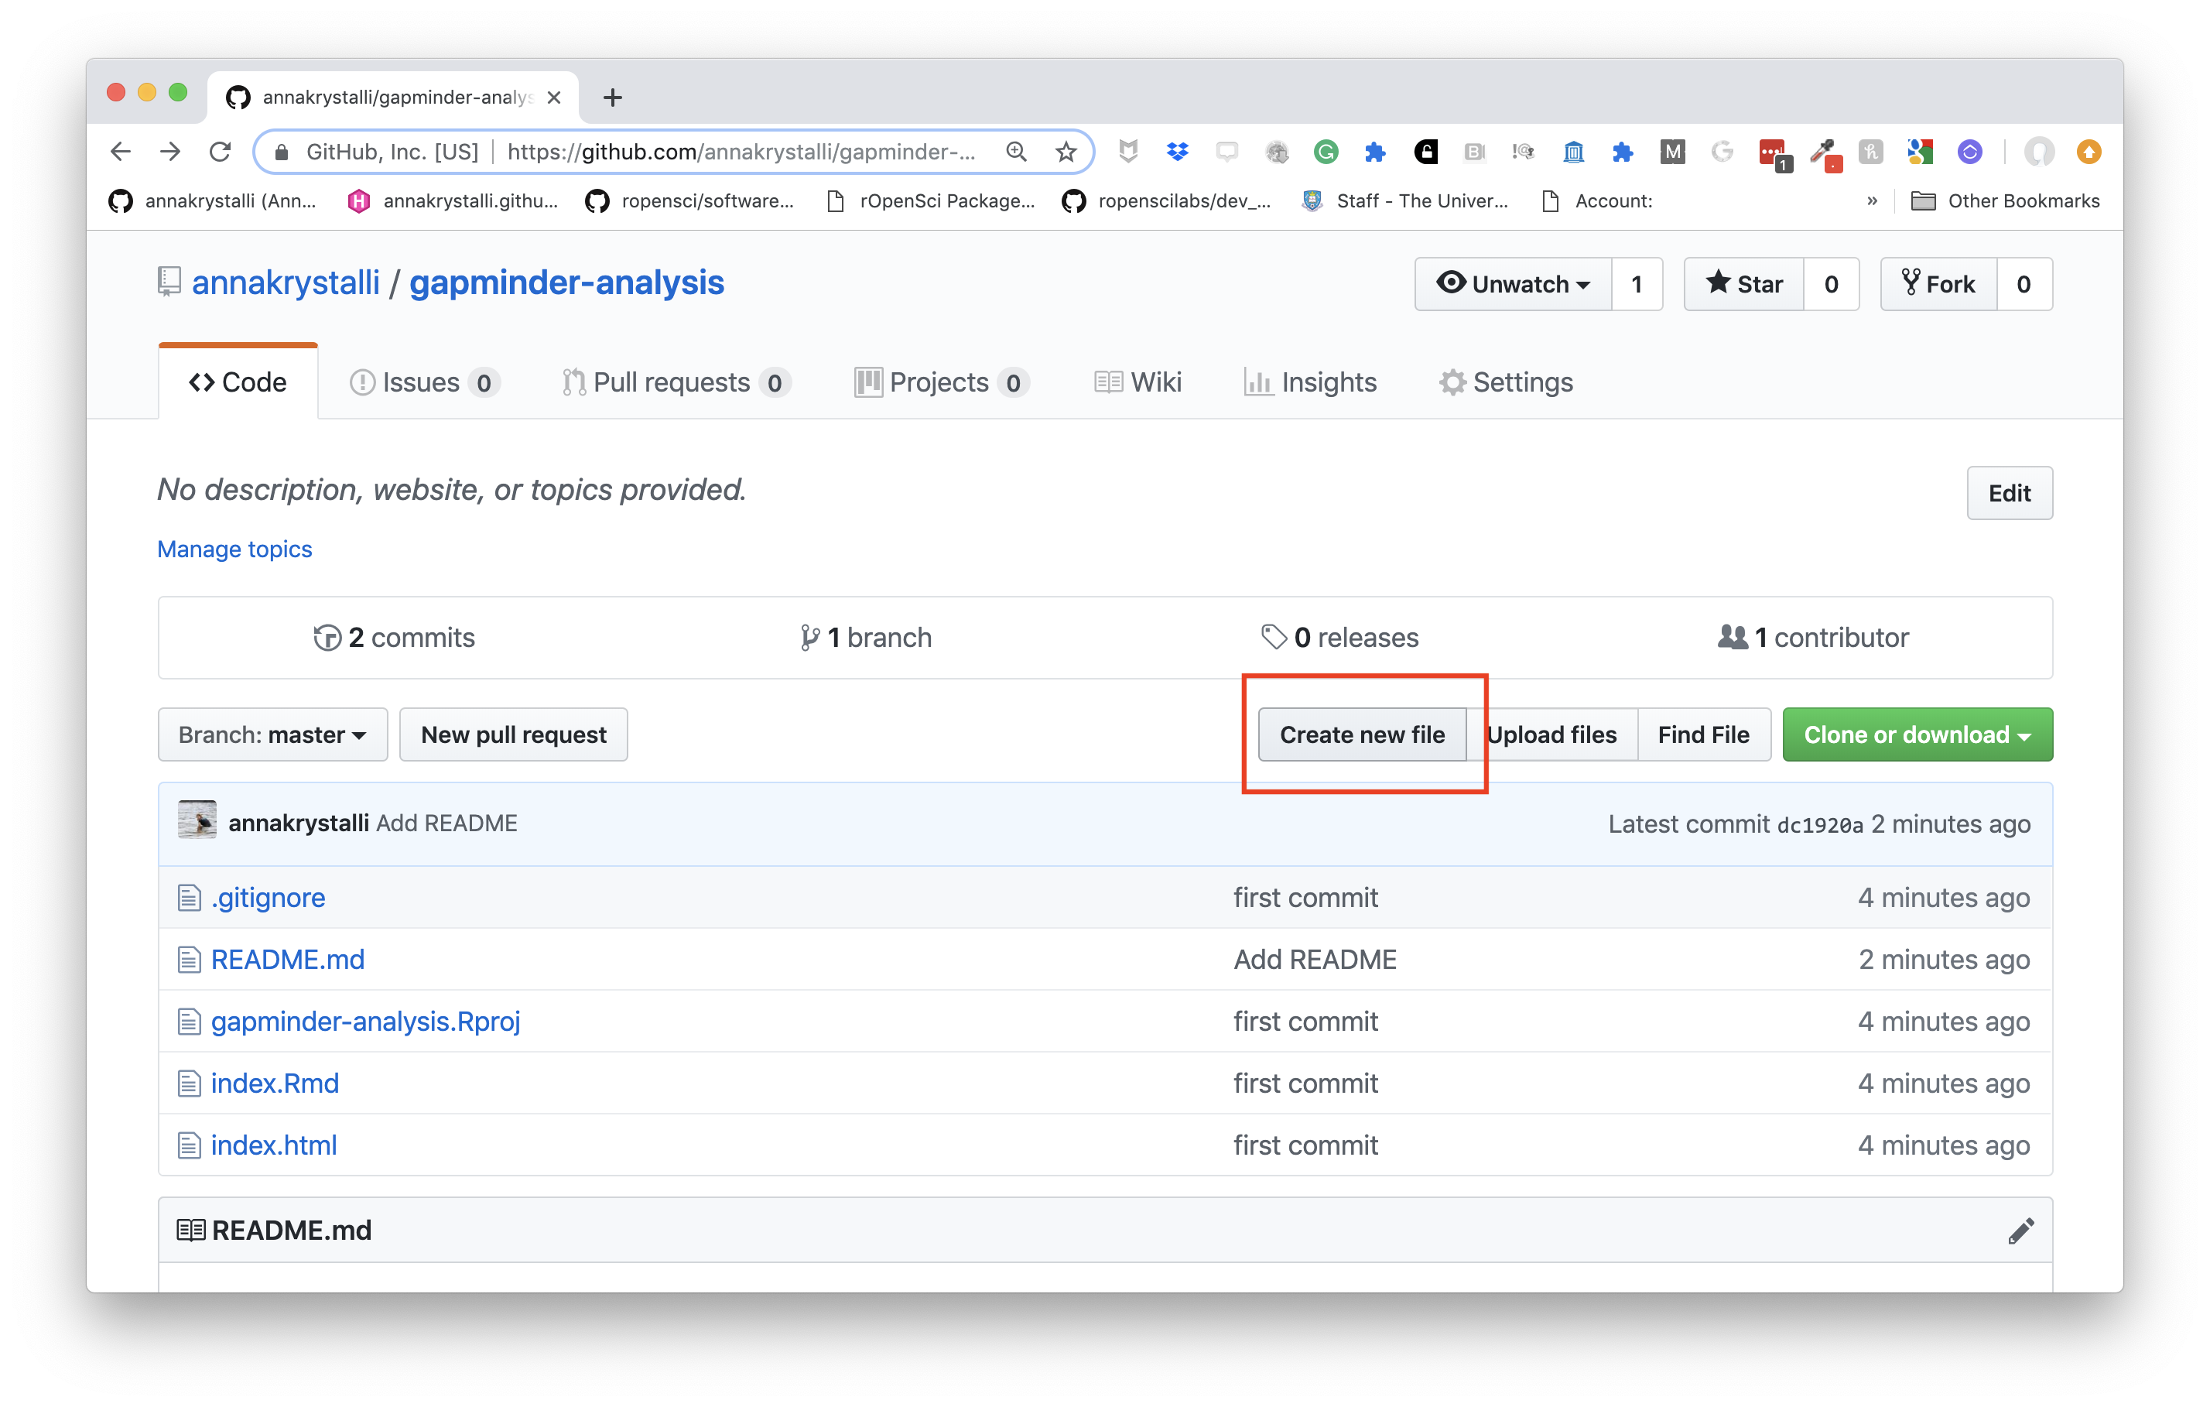Open gapminder-analysis.Rproj file
Screen dimensions: 2210x1407
click(x=366, y=1022)
